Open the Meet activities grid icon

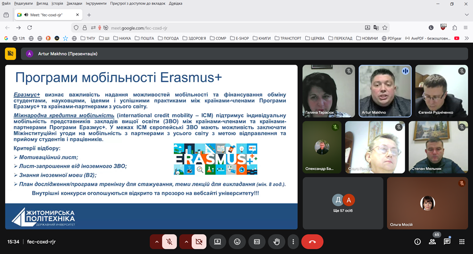point(462,242)
